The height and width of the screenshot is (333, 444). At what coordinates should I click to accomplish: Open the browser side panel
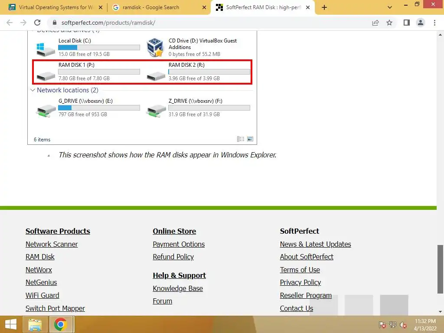(x=407, y=23)
